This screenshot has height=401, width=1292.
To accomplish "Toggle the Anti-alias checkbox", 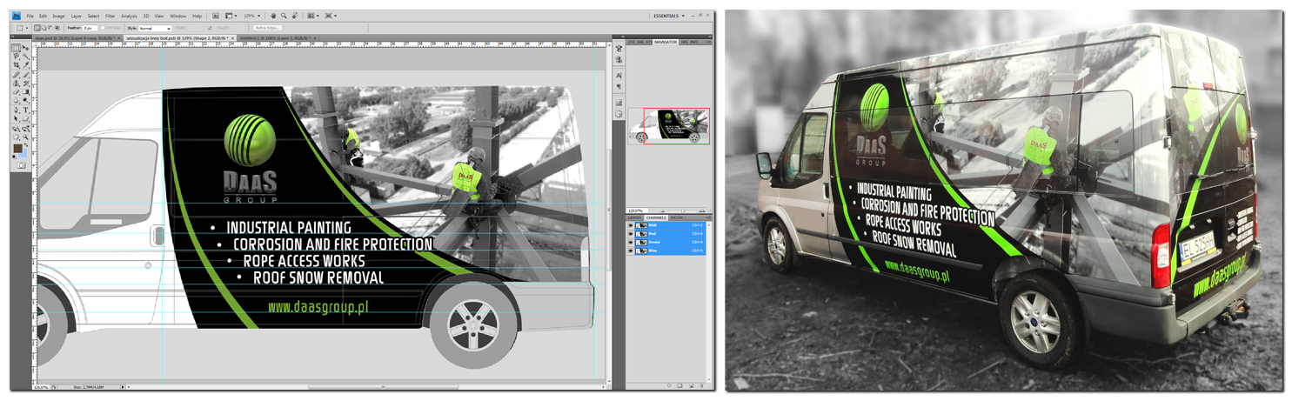I will 103,28.
